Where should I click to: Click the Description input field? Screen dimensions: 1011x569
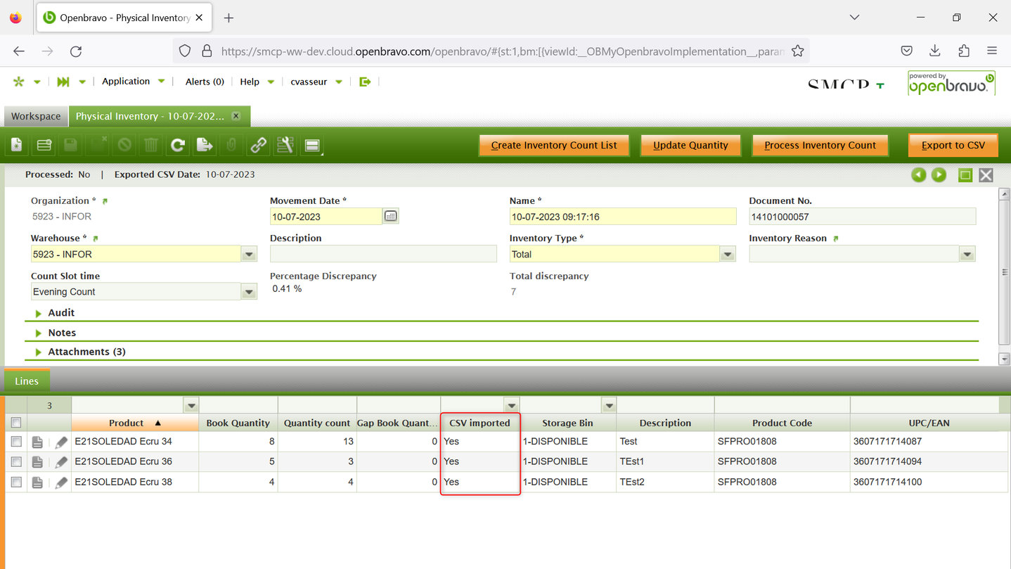pyautogui.click(x=383, y=255)
